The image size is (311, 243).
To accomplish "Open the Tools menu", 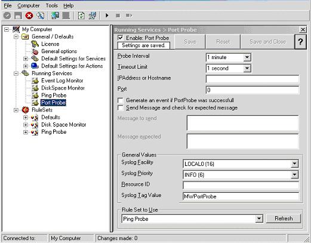I will tap(51, 5).
